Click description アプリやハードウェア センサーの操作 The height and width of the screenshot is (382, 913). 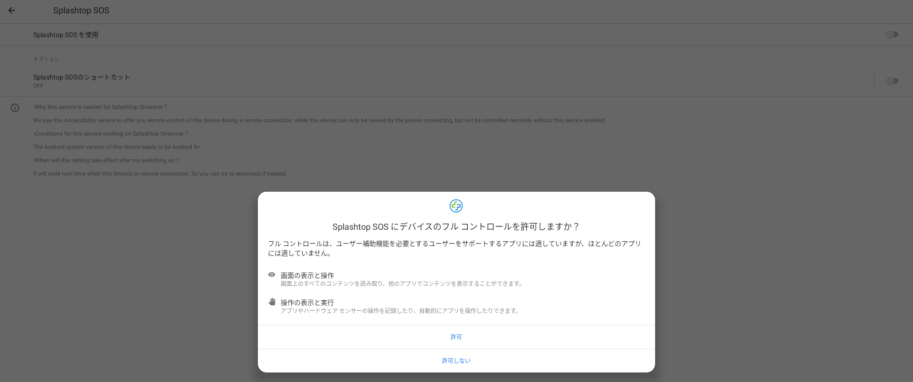[x=400, y=311]
